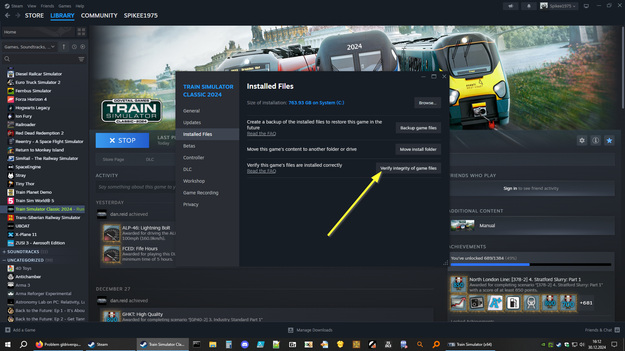The height and width of the screenshot is (351, 625).
Task: Click Sign in for friend activity
Action: point(510,188)
